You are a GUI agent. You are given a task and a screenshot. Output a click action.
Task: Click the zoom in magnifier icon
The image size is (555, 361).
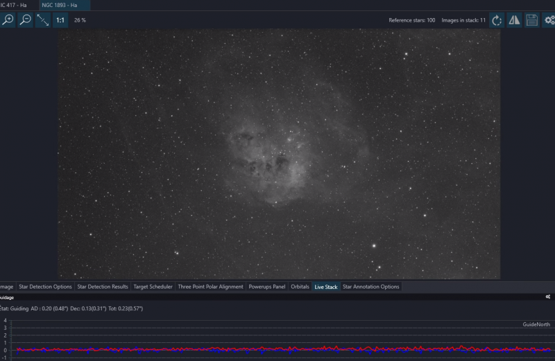coord(8,20)
